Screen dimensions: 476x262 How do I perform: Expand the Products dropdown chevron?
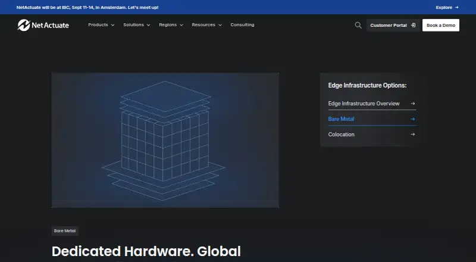112,25
